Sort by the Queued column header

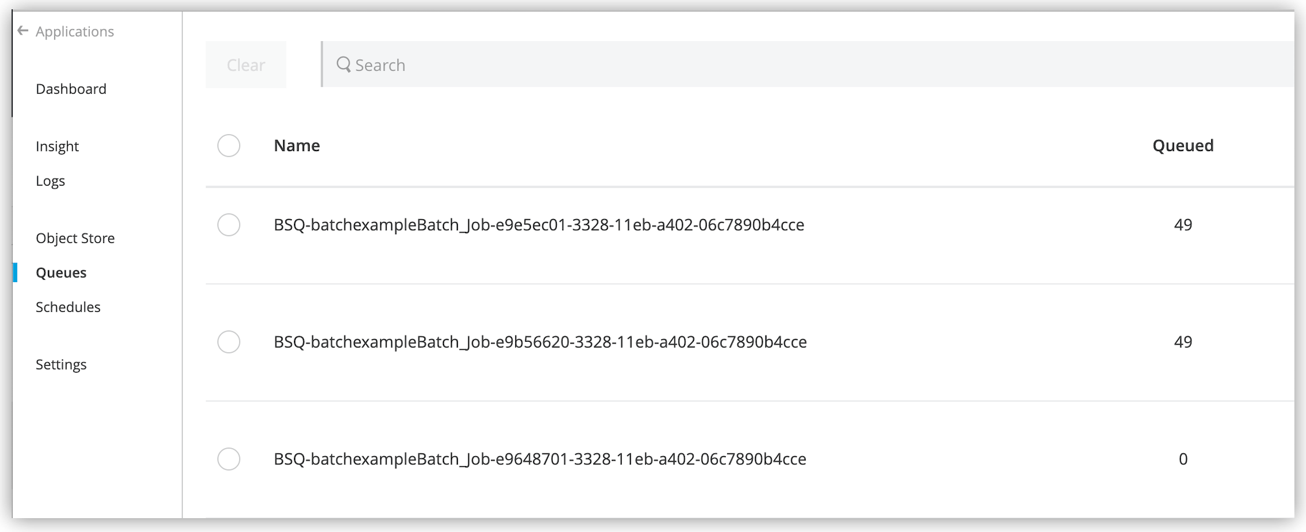tap(1182, 146)
